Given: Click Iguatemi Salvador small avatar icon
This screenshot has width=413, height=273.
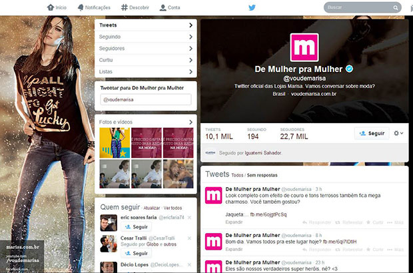Looking at the screenshot, I should click(x=210, y=152).
